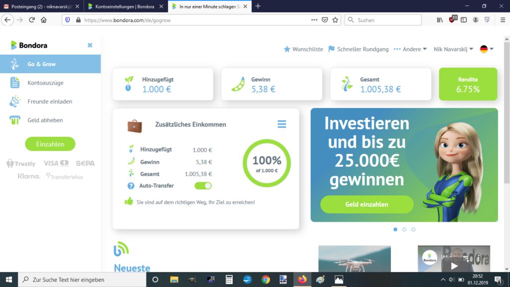Go to the browser home page
This screenshot has width=510, height=287.
click(x=44, y=20)
